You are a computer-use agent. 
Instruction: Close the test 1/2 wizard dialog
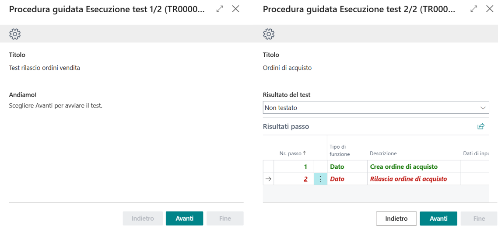tap(235, 9)
